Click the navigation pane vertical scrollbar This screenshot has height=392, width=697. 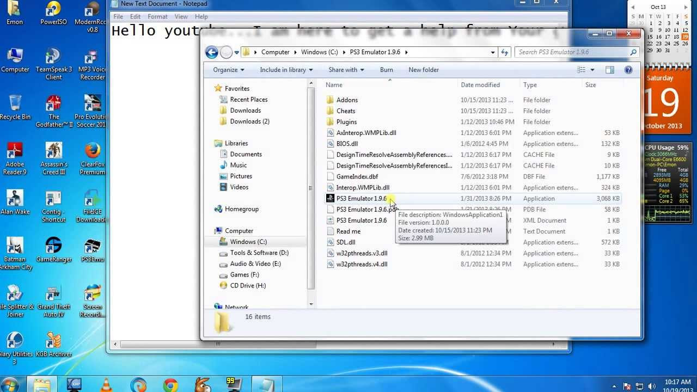[x=311, y=188]
